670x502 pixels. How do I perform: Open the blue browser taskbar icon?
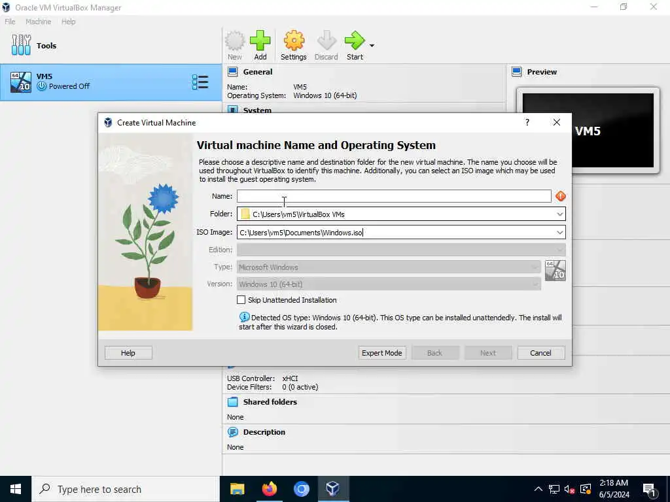301,489
